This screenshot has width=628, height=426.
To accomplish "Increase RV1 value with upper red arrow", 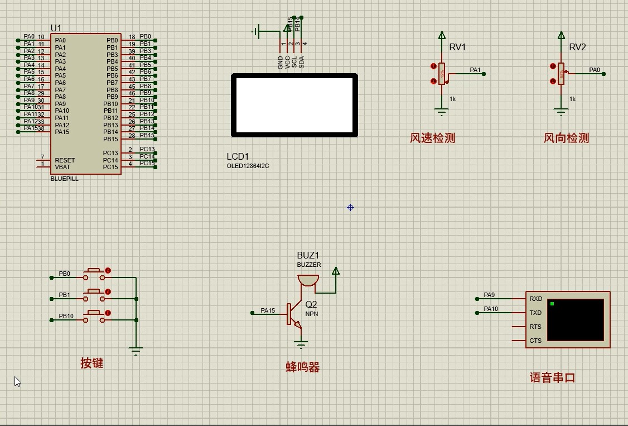I will point(433,66).
